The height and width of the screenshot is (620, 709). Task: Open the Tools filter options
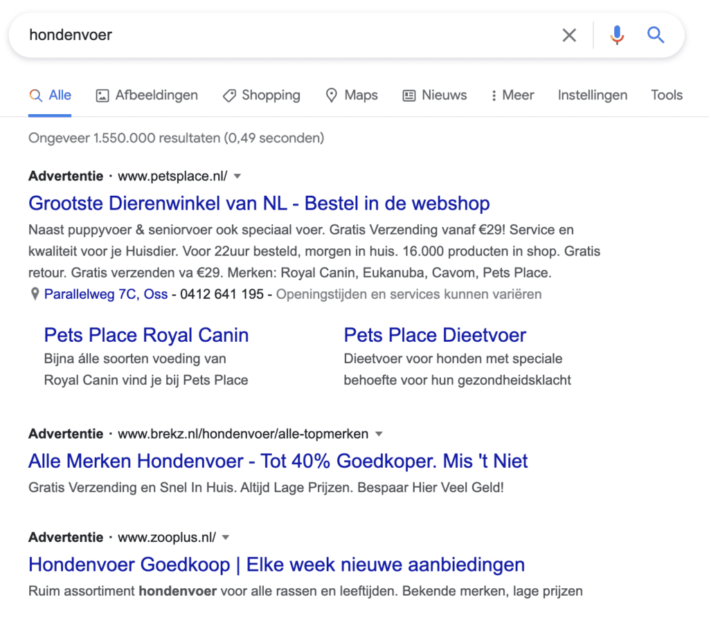[x=667, y=95]
